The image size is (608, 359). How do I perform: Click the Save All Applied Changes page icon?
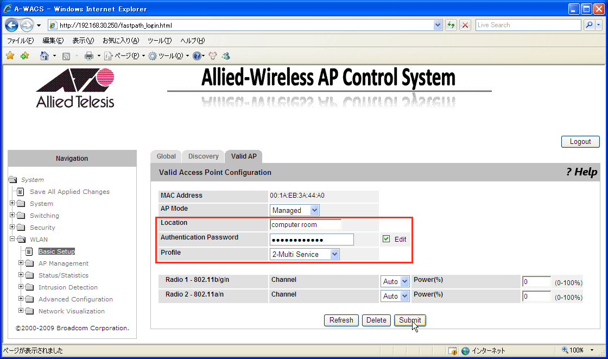click(21, 192)
